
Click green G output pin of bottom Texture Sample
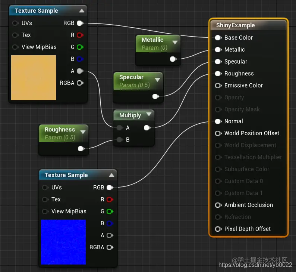point(110,211)
